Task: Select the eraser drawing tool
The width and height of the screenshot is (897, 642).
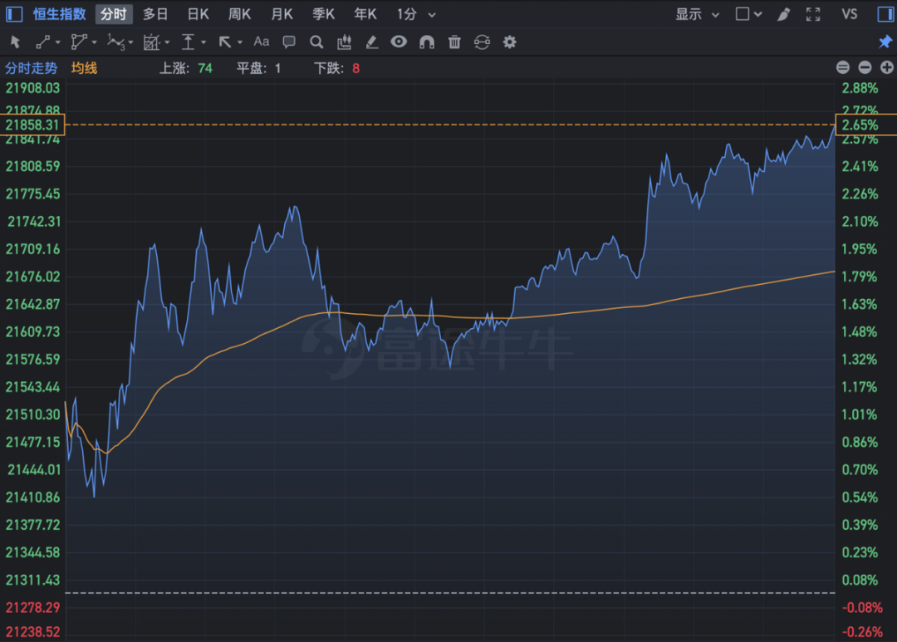Action: tap(372, 42)
